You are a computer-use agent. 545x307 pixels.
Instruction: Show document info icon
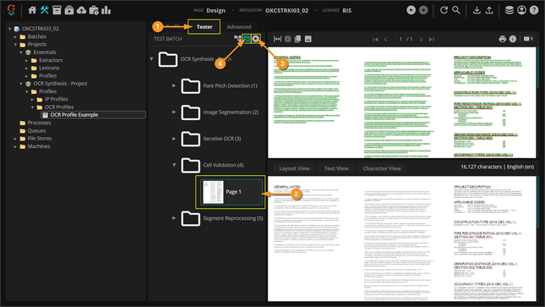pos(513,39)
